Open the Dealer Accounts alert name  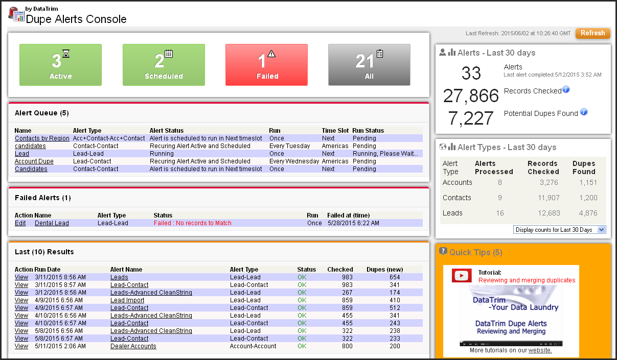(133, 346)
